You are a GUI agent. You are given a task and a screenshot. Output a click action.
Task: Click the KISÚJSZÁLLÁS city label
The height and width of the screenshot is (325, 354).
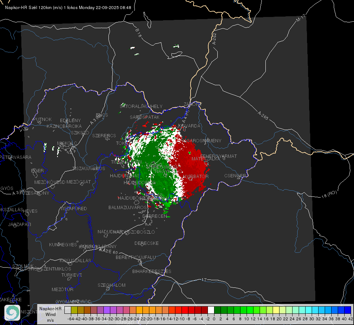click(x=75, y=260)
